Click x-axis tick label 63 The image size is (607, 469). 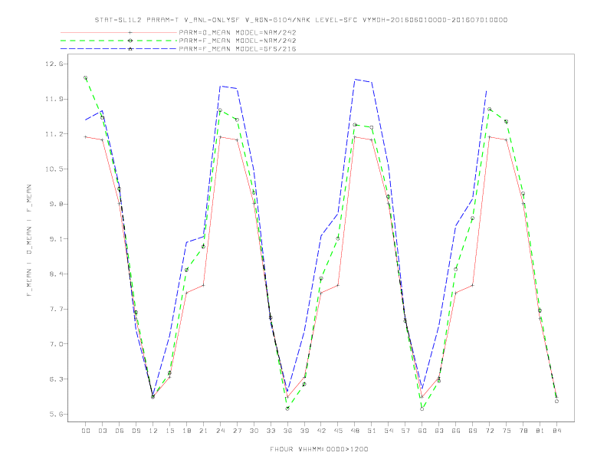pyautogui.click(x=439, y=431)
